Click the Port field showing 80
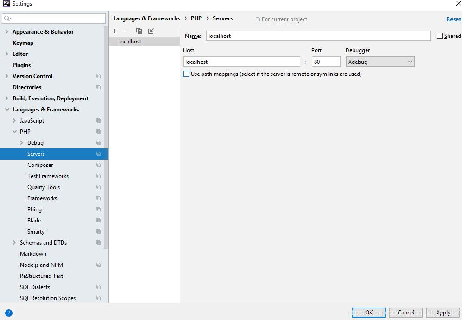This screenshot has width=462, height=320. tap(326, 62)
